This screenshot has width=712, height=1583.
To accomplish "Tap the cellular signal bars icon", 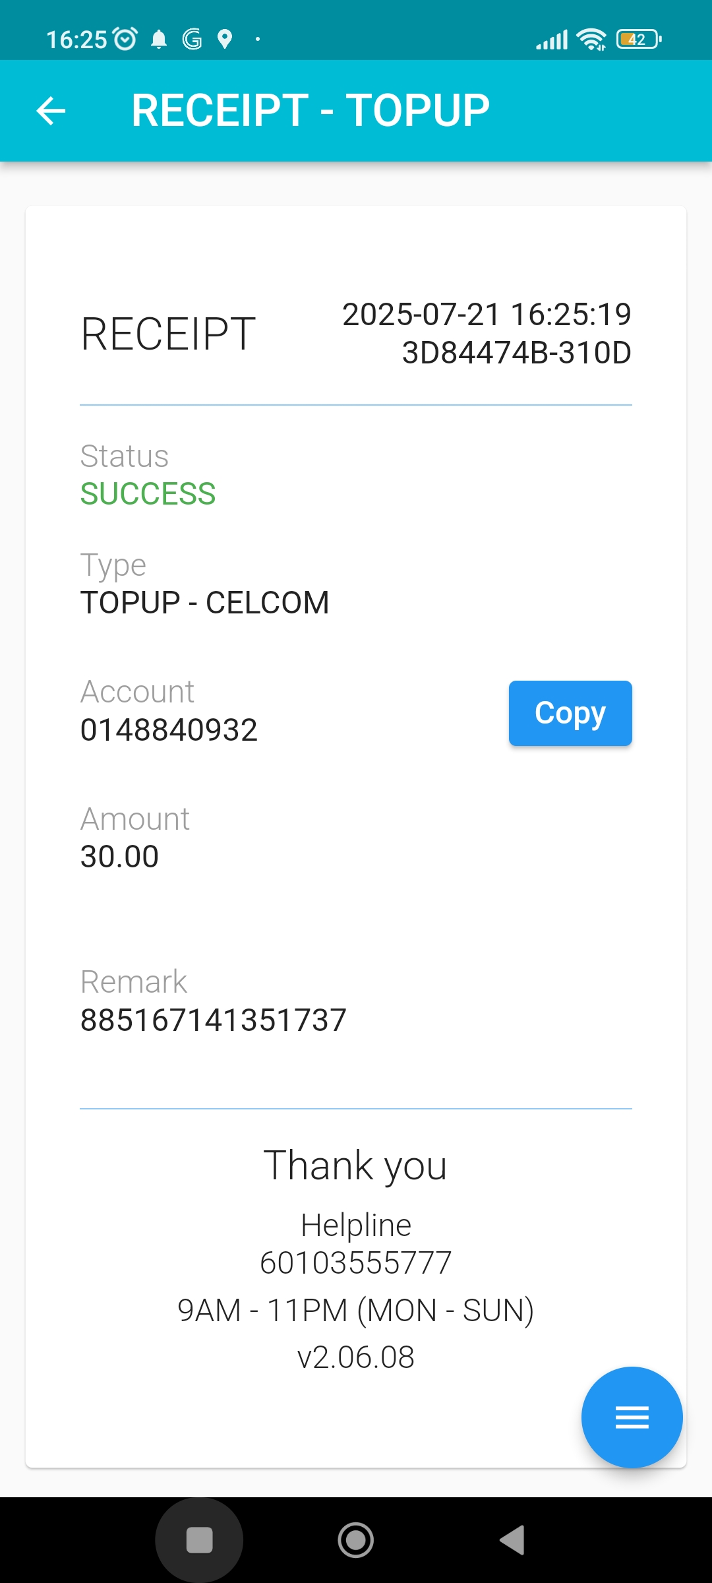I will (551, 40).
